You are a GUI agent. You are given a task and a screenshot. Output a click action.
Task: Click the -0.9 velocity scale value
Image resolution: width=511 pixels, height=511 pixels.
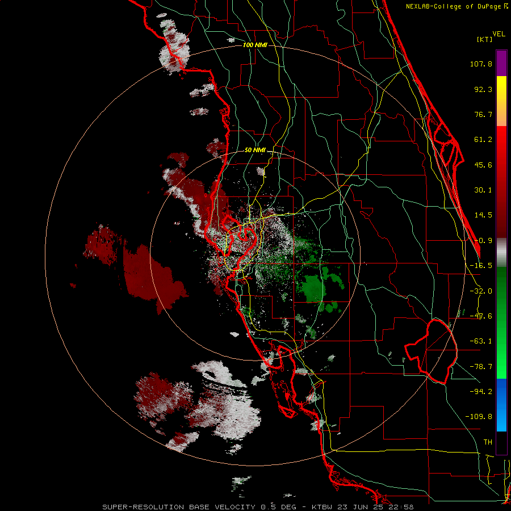483,241
